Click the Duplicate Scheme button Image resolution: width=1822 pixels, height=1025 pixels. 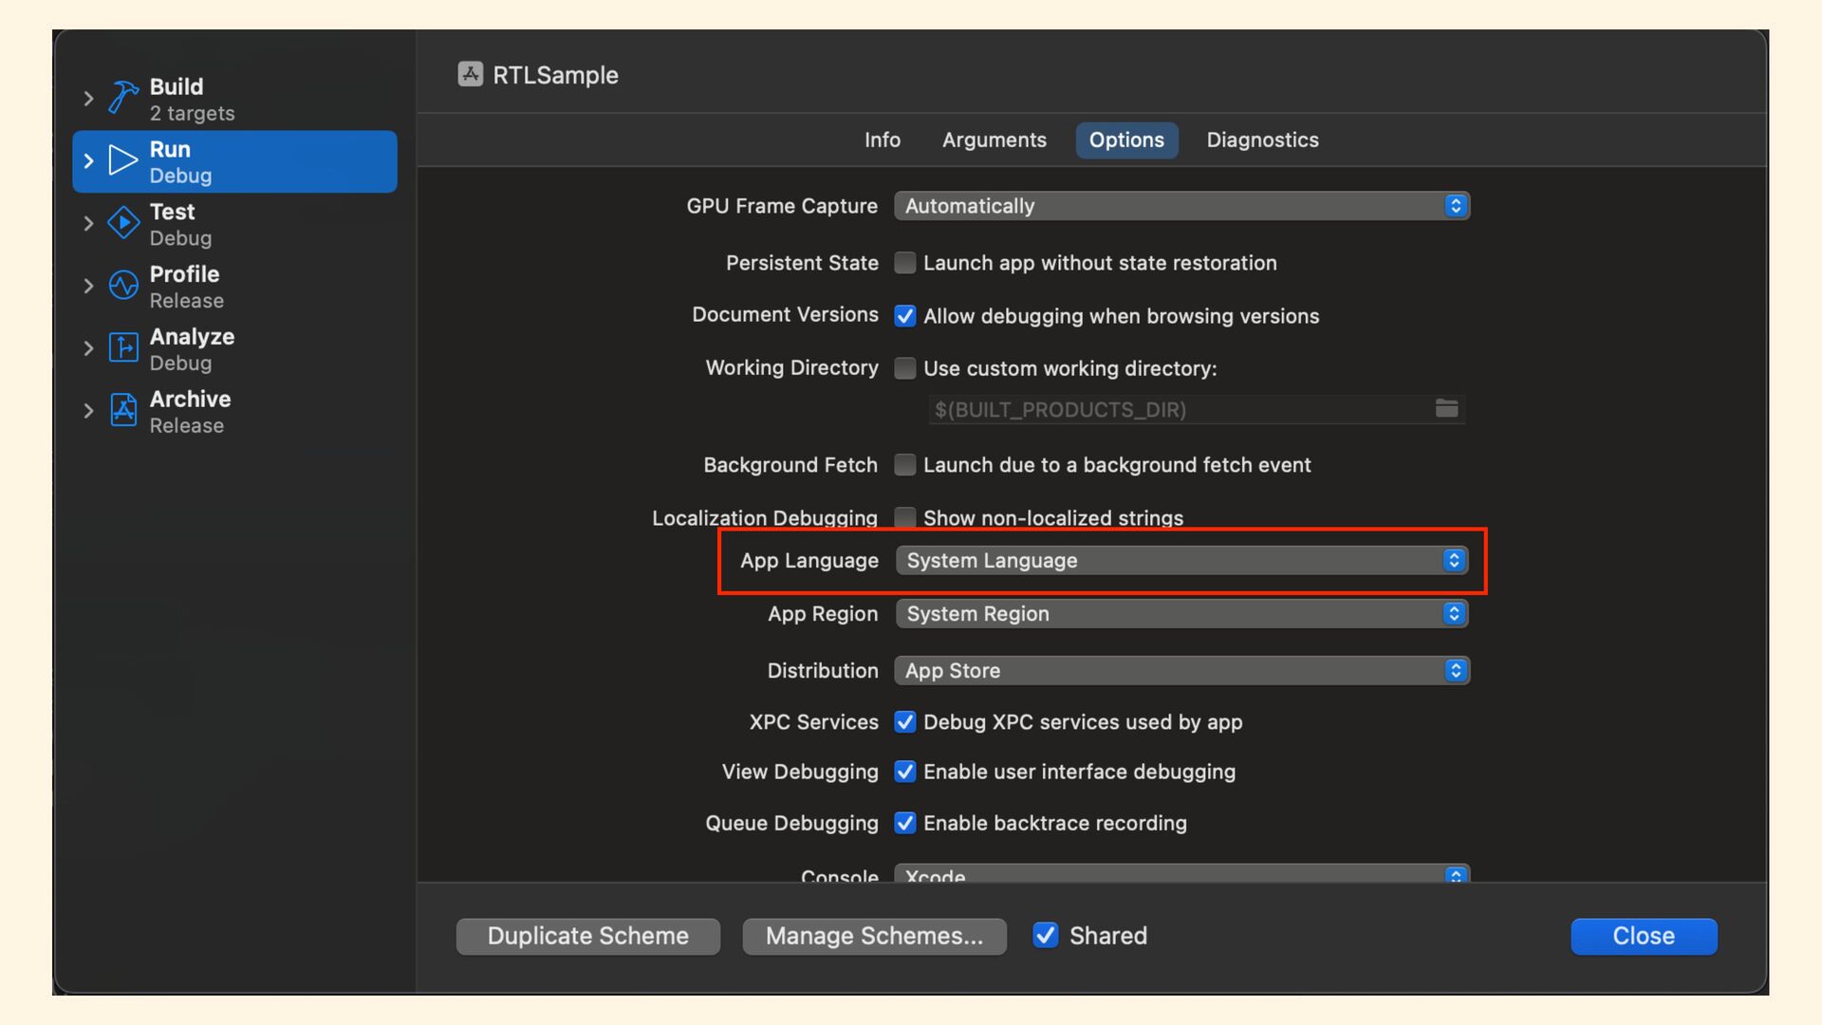[587, 936]
